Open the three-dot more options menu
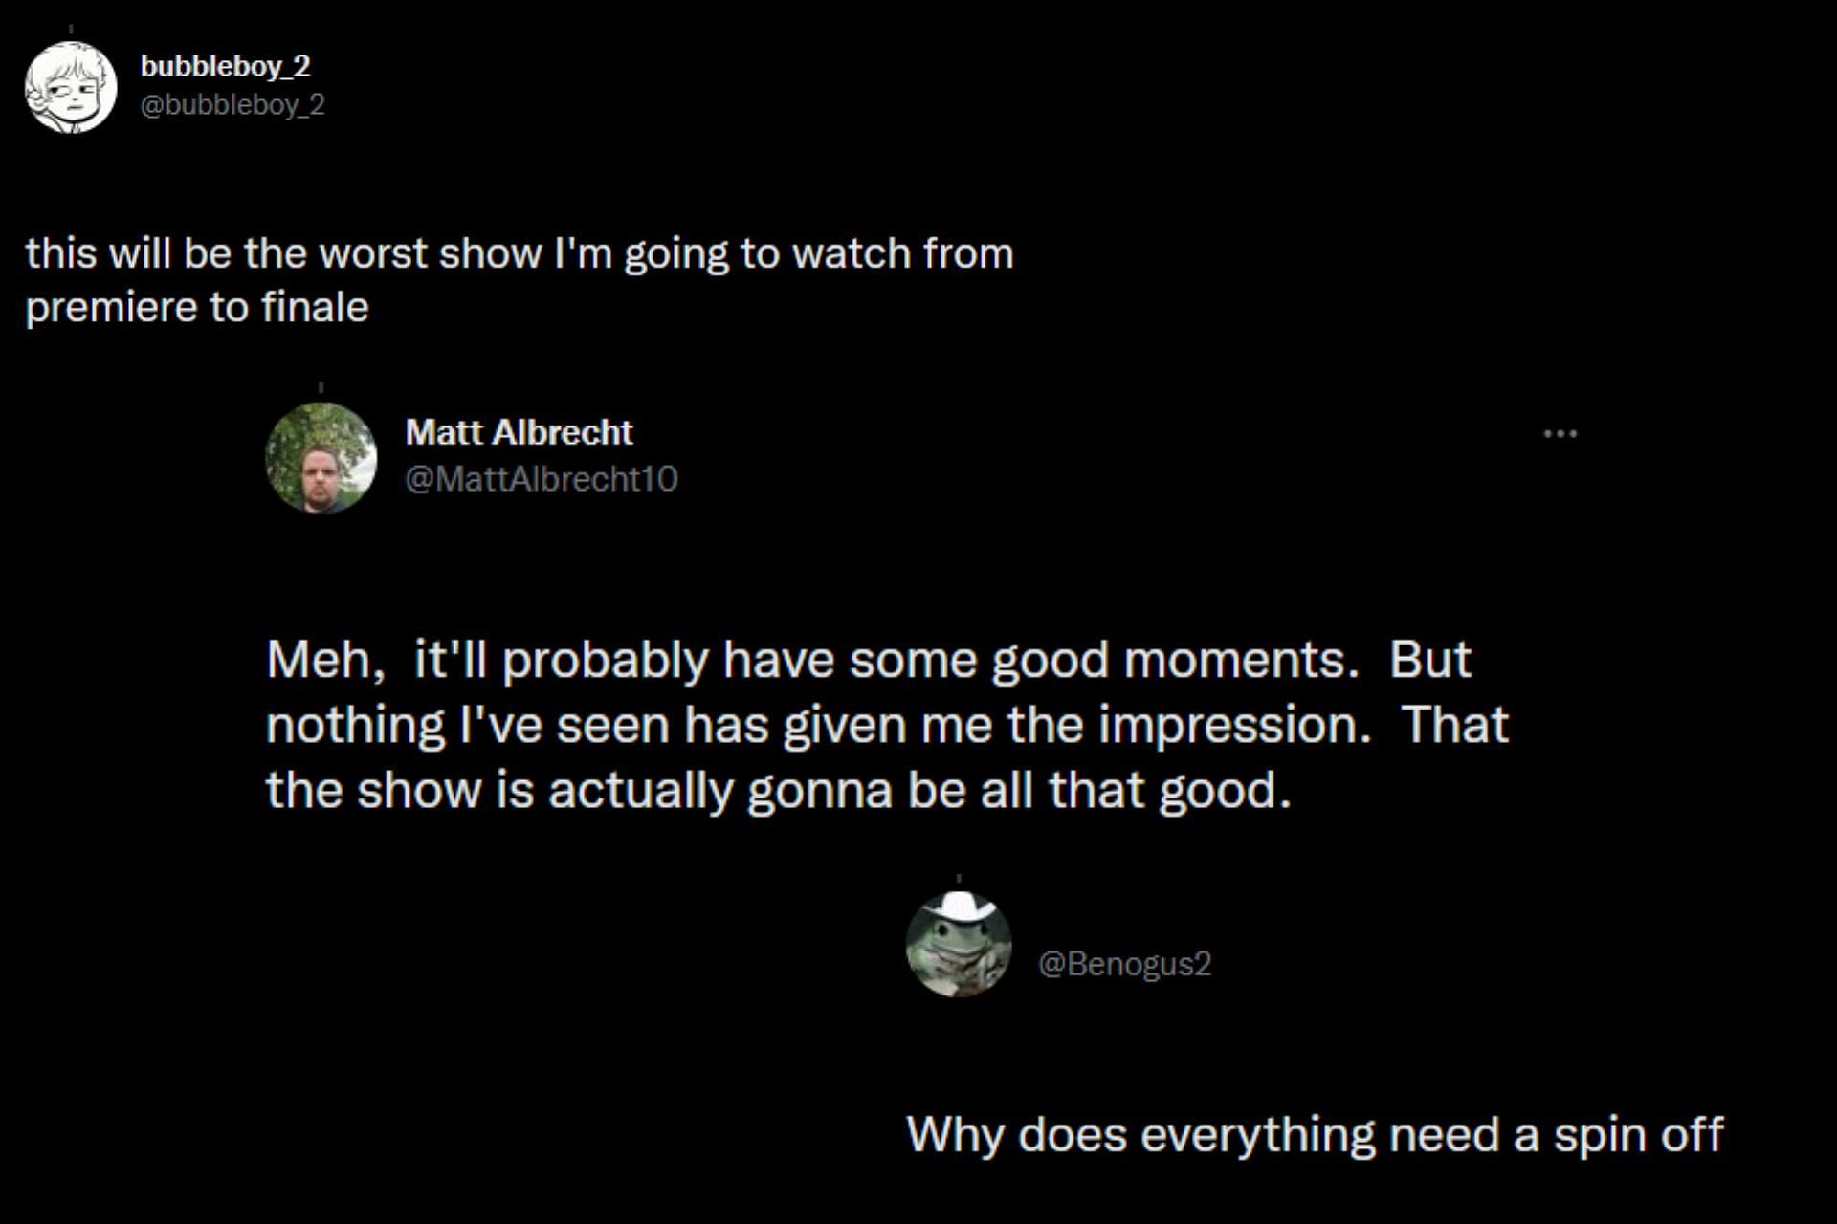Image resolution: width=1837 pixels, height=1224 pixels. (x=1560, y=434)
